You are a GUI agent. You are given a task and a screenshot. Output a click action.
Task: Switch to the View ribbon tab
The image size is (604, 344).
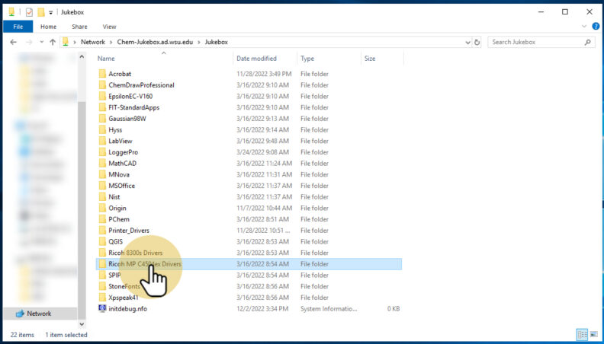[x=109, y=27]
